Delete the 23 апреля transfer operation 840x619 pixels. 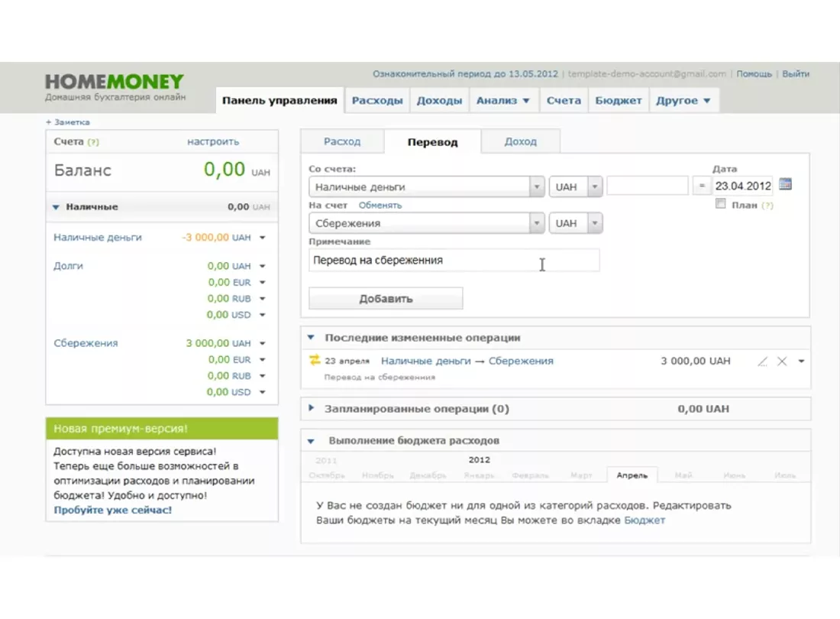click(782, 361)
